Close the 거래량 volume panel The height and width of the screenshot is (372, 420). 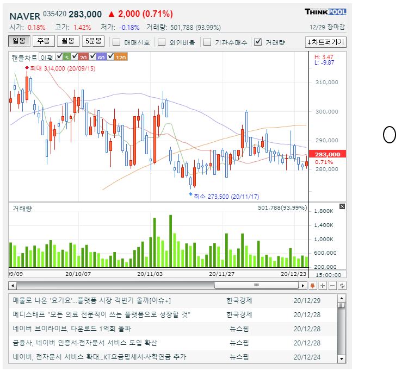(x=342, y=206)
